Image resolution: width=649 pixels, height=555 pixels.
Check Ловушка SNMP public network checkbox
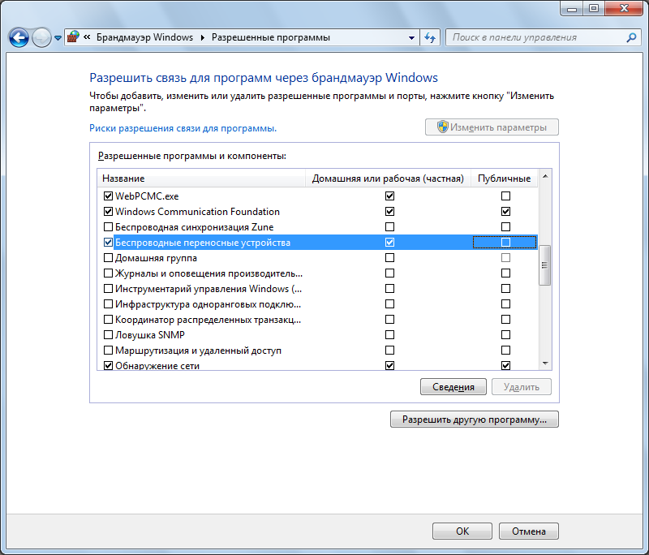click(x=505, y=335)
